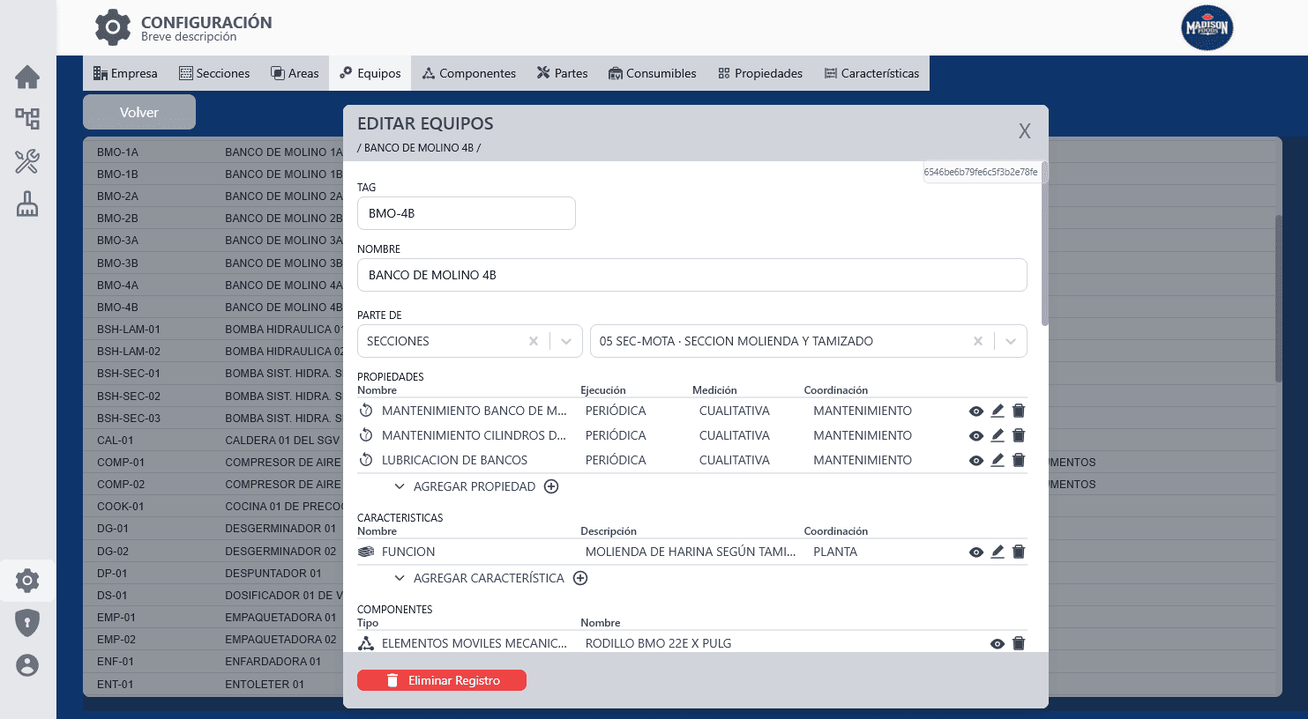Show details of the FUNCION characteristic
The image size is (1308, 719).
coord(975,552)
